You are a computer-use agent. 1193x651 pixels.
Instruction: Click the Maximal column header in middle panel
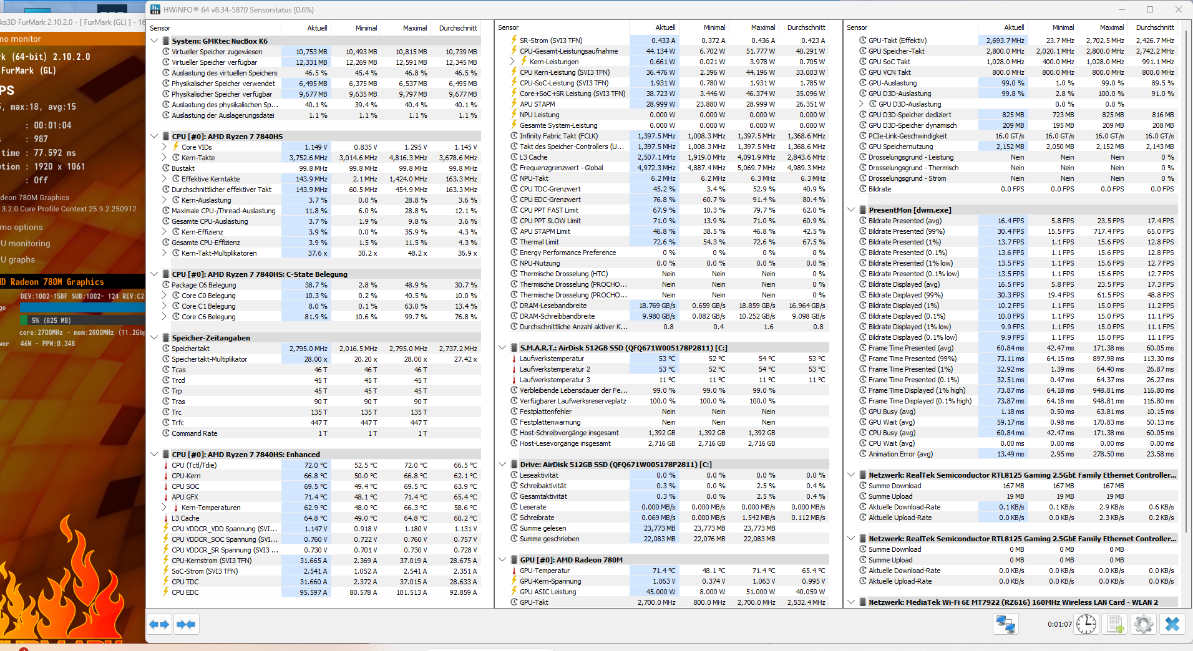click(754, 27)
